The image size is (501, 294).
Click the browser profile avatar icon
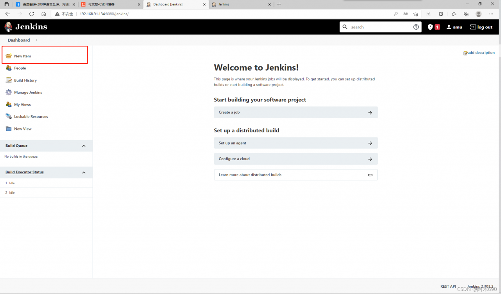479,14
